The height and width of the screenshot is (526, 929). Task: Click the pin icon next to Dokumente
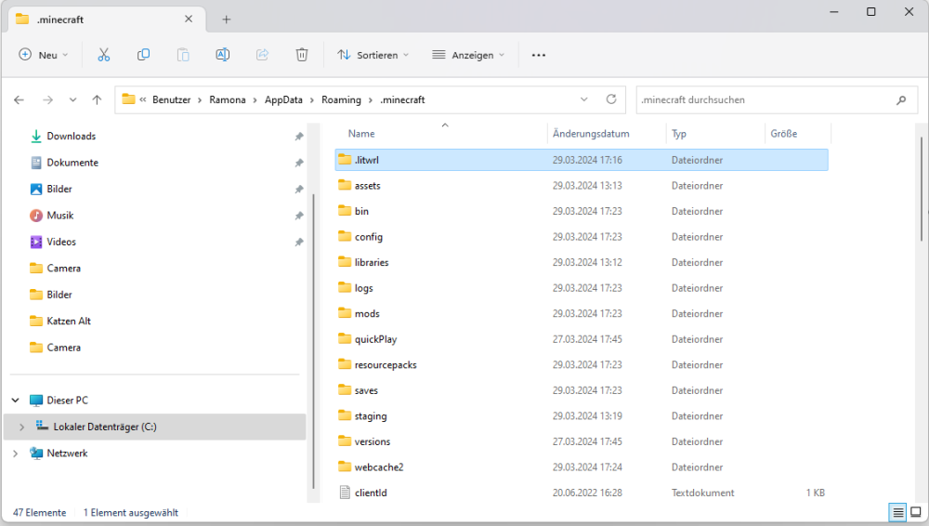click(x=299, y=163)
